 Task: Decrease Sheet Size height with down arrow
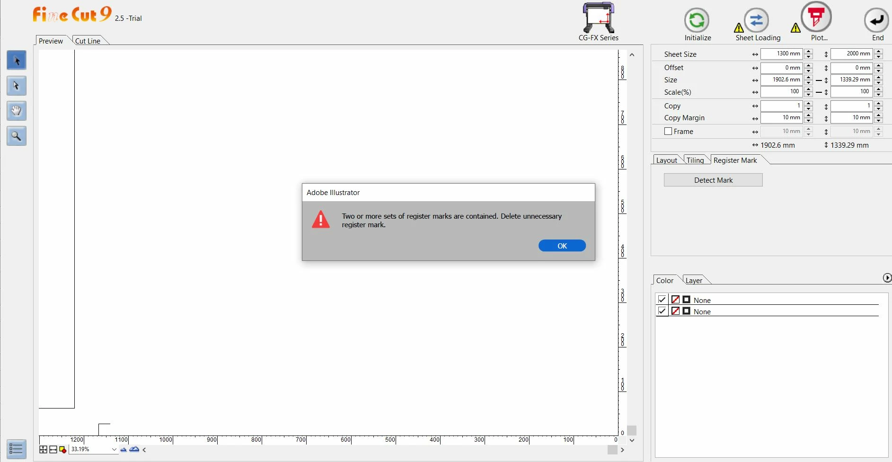[x=879, y=56]
